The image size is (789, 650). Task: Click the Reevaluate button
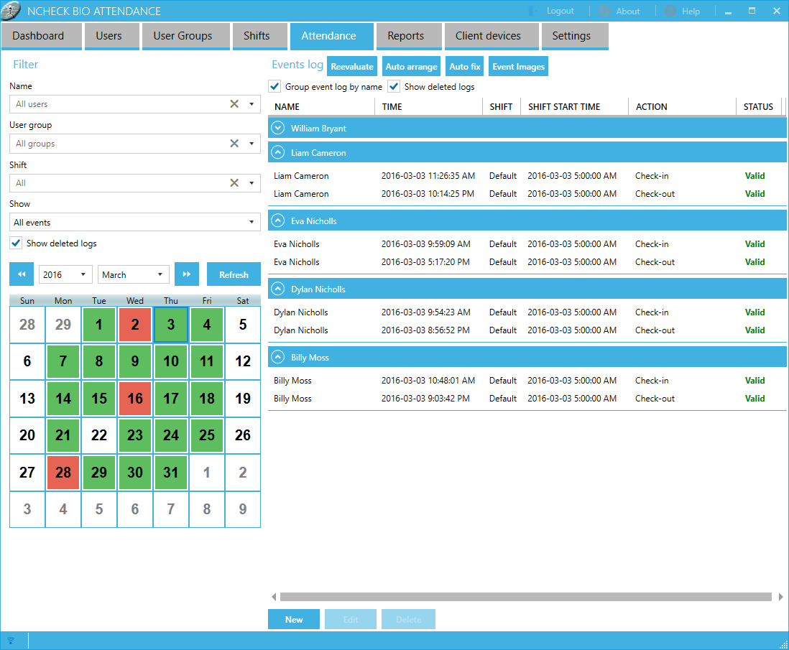[x=351, y=67]
